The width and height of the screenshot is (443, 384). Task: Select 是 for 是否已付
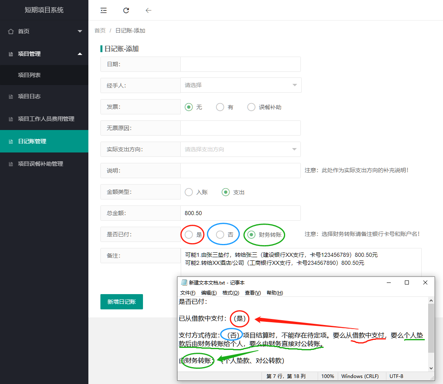click(189, 235)
